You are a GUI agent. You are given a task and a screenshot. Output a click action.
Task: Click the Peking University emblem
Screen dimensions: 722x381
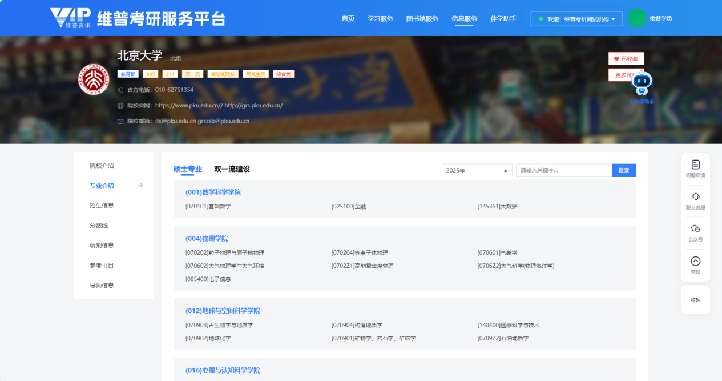pyautogui.click(x=95, y=79)
